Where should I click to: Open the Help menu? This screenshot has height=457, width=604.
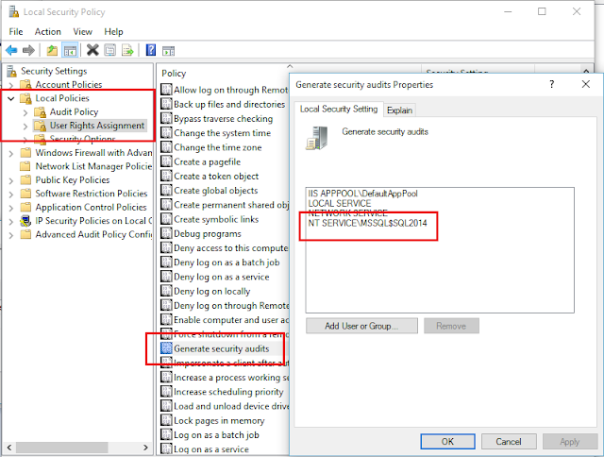(x=113, y=31)
